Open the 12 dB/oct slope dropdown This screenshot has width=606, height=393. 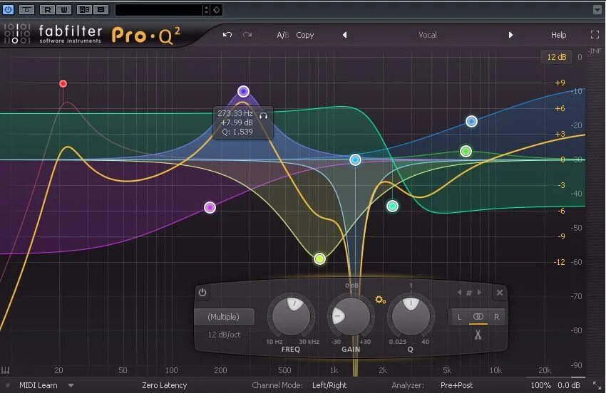click(x=224, y=335)
